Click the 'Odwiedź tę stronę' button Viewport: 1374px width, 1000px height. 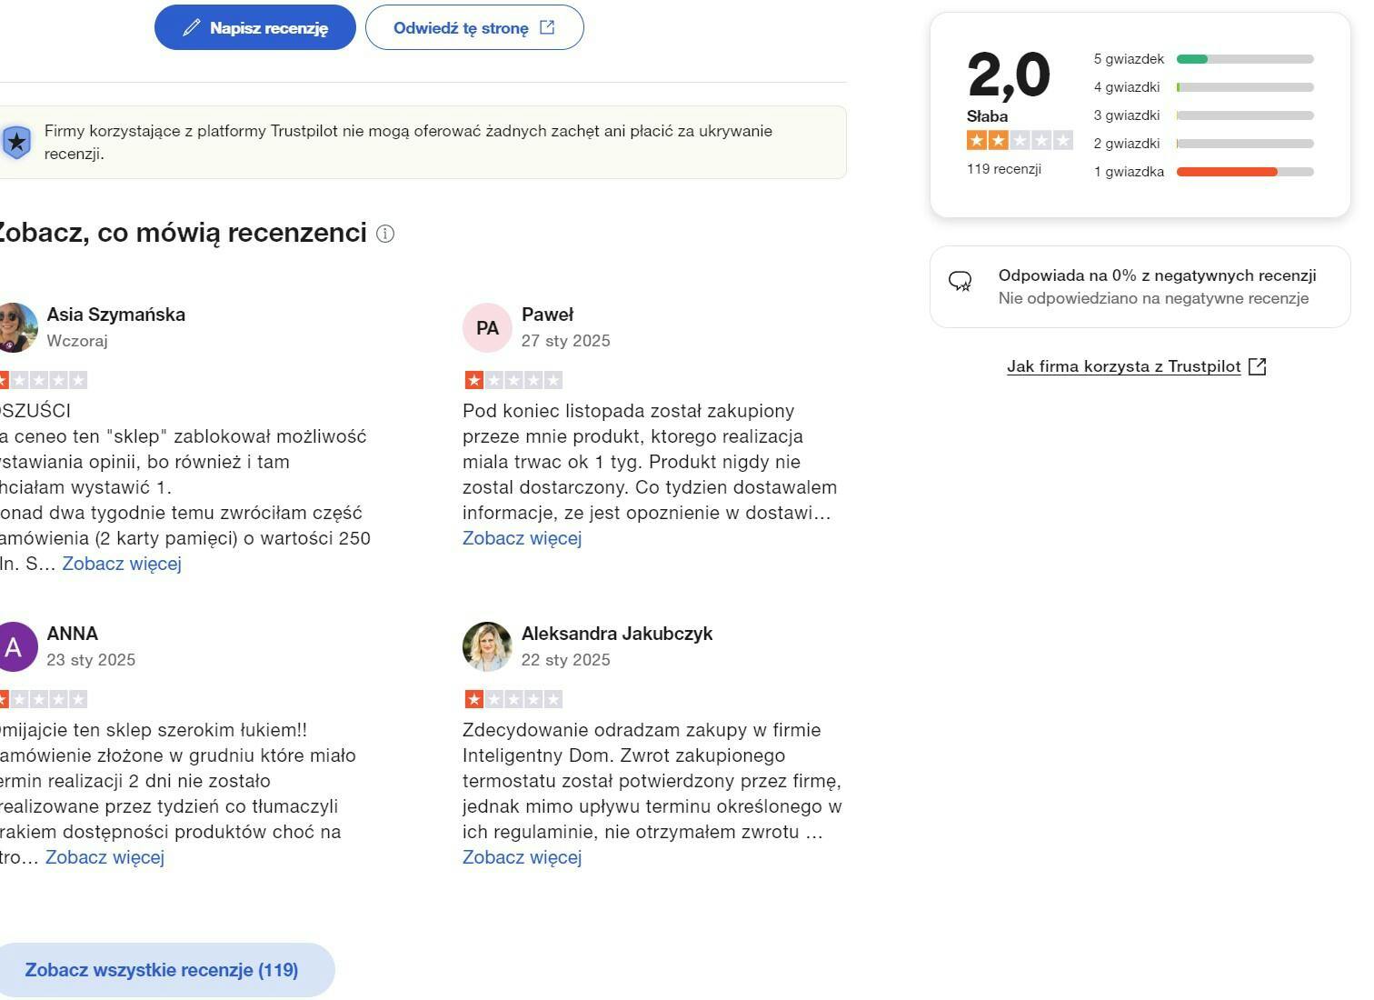[473, 28]
